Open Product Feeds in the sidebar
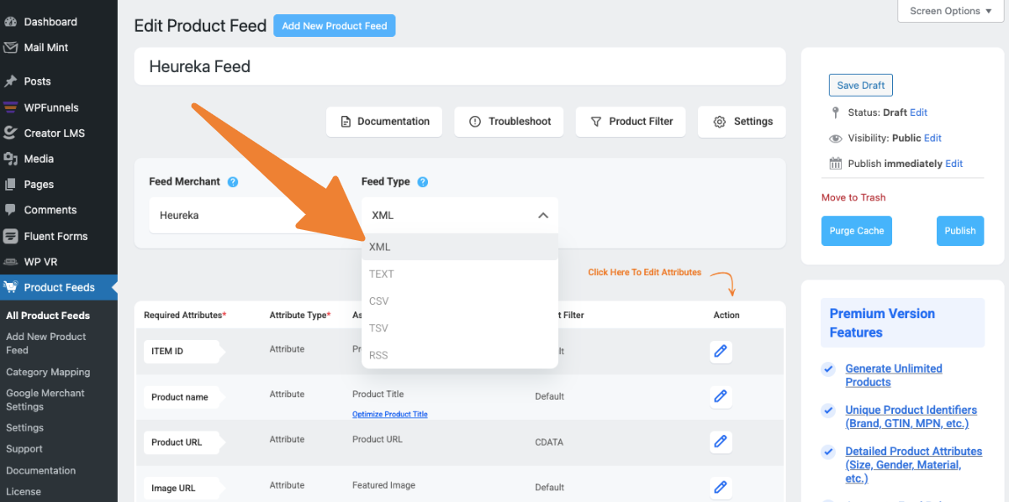The height and width of the screenshot is (502, 1009). click(x=59, y=287)
